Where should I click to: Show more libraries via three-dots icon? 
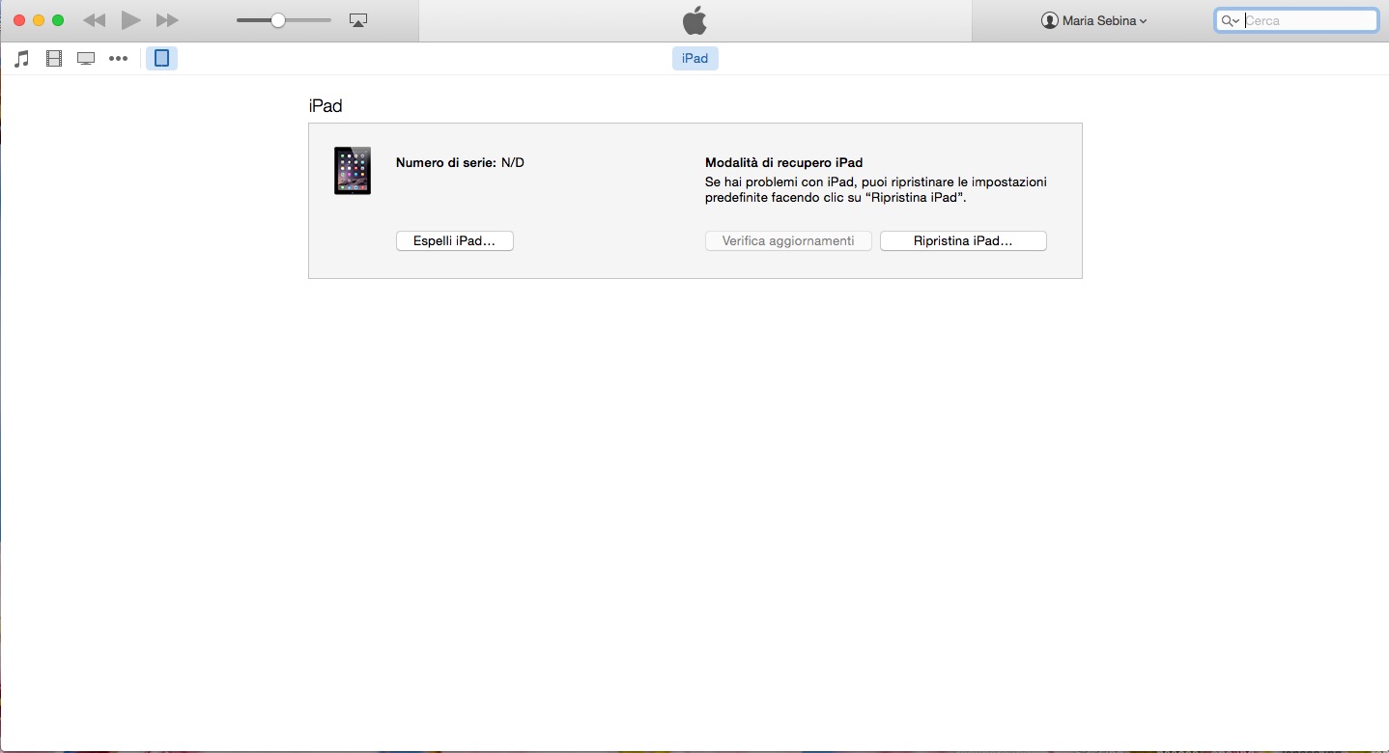(118, 59)
